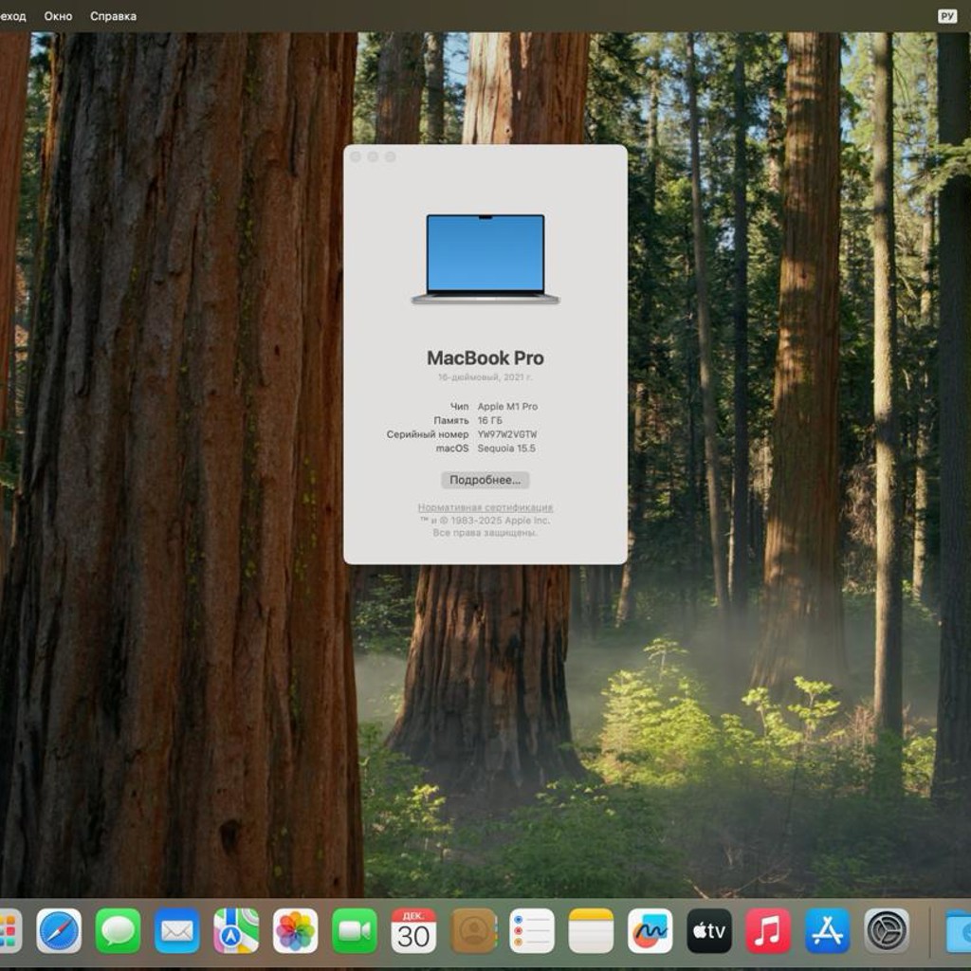The height and width of the screenshot is (971, 971).
Task: Open Notes app in the Dock
Action: [591, 931]
